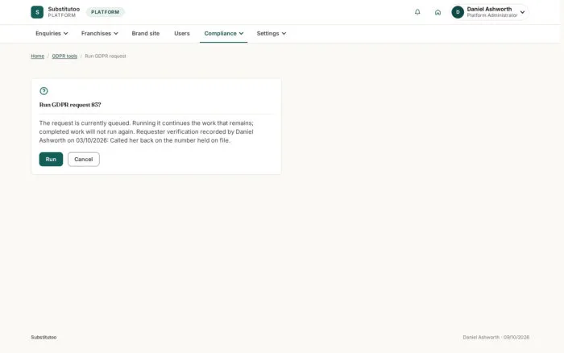
Task: Click the 'Run GDPR request 83?' heading
Action: 70,105
